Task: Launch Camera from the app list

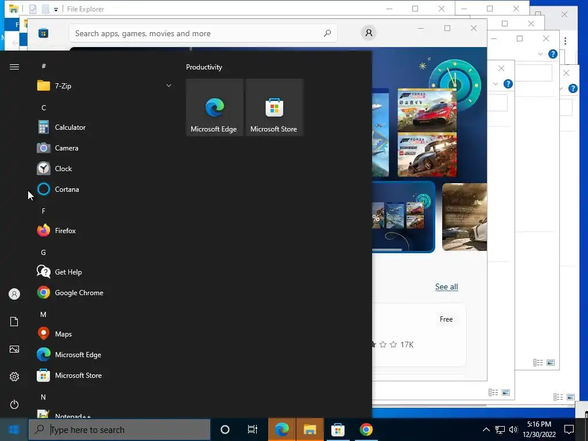Action: coord(105,148)
